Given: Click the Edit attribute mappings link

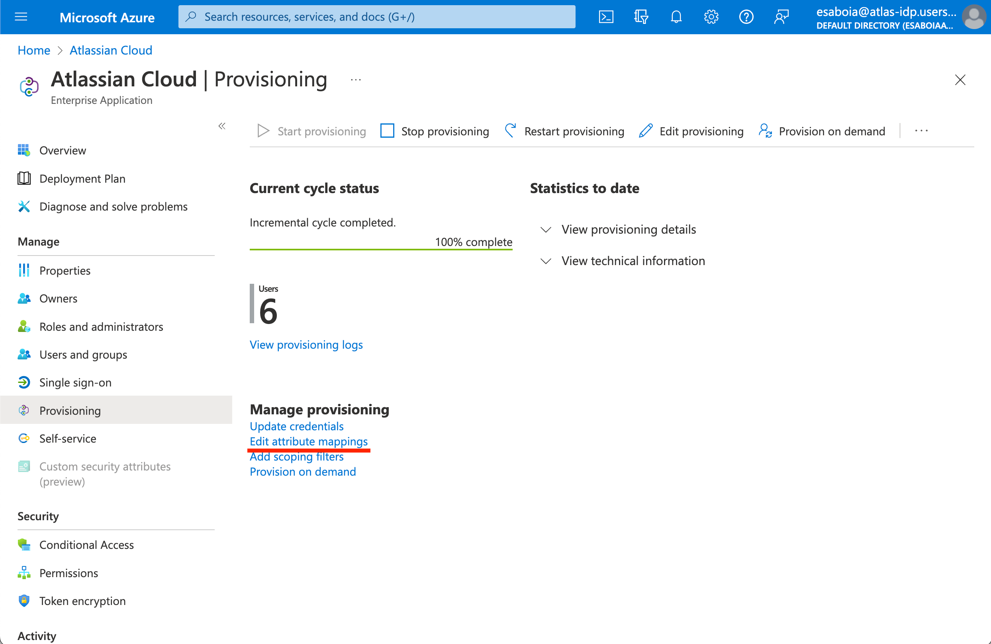Looking at the screenshot, I should pyautogui.click(x=309, y=441).
